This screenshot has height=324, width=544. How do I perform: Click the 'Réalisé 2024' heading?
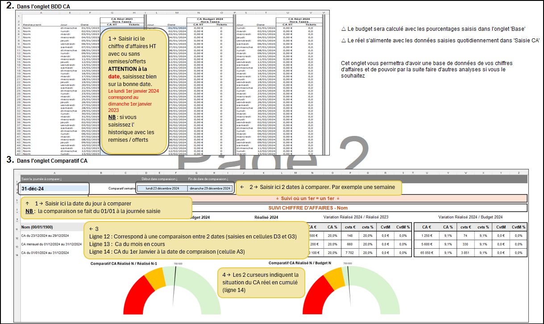coord(266,217)
